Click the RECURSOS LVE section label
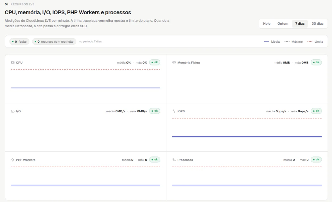Image resolution: width=332 pixels, height=202 pixels. 22,4
